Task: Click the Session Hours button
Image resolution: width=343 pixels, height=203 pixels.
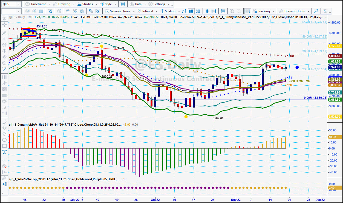Action: [117, 11]
